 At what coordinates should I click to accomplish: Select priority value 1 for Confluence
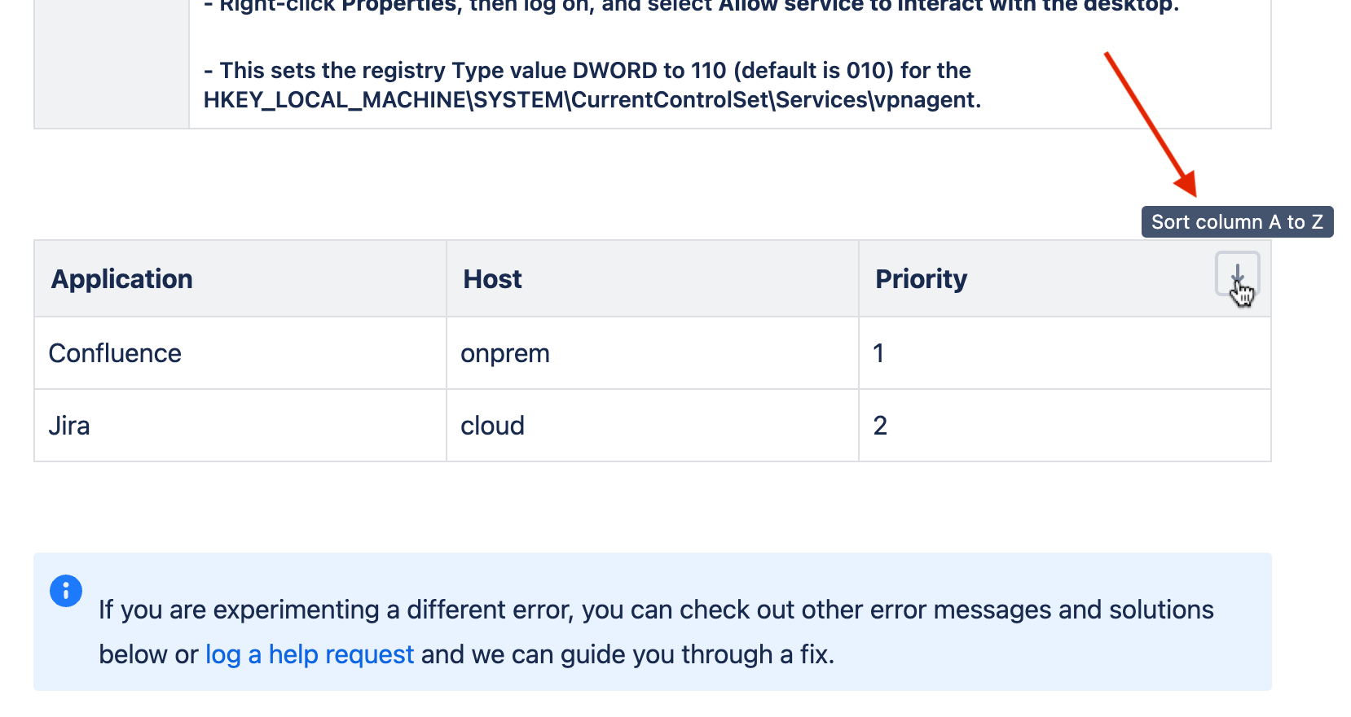point(879,352)
